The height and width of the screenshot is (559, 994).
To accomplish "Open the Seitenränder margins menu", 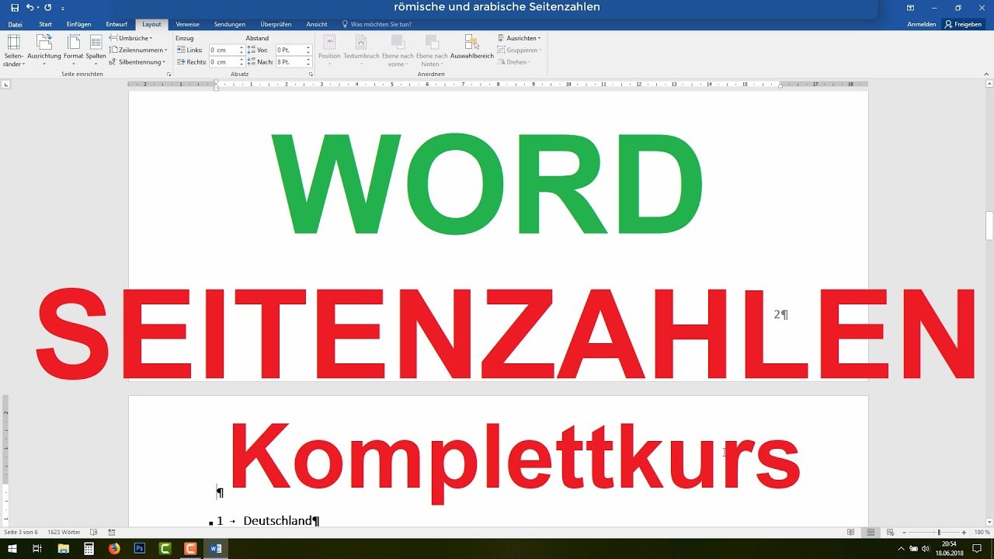I will (14, 50).
